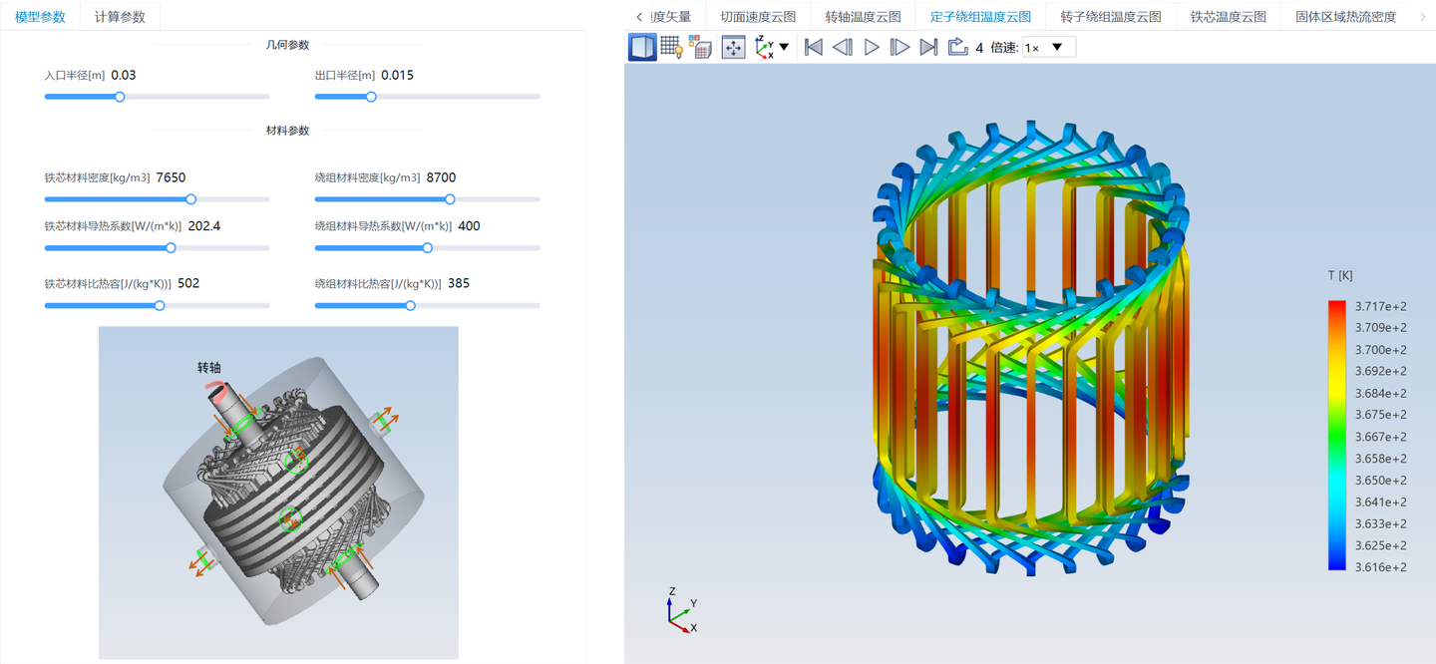
Task: Click the 出口半径 value 0.015
Action: (397, 75)
